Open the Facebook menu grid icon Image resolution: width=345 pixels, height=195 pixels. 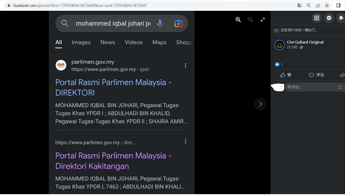tap(316, 18)
